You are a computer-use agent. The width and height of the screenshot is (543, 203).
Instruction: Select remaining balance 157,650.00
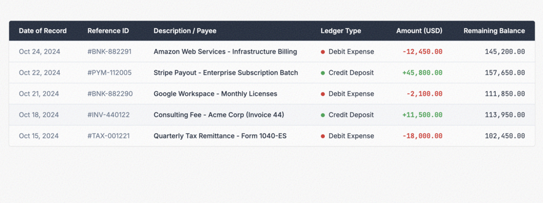coord(505,73)
